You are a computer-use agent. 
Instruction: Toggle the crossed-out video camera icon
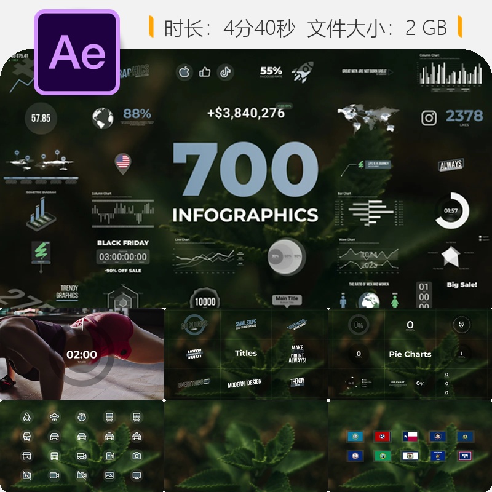coord(81,474)
